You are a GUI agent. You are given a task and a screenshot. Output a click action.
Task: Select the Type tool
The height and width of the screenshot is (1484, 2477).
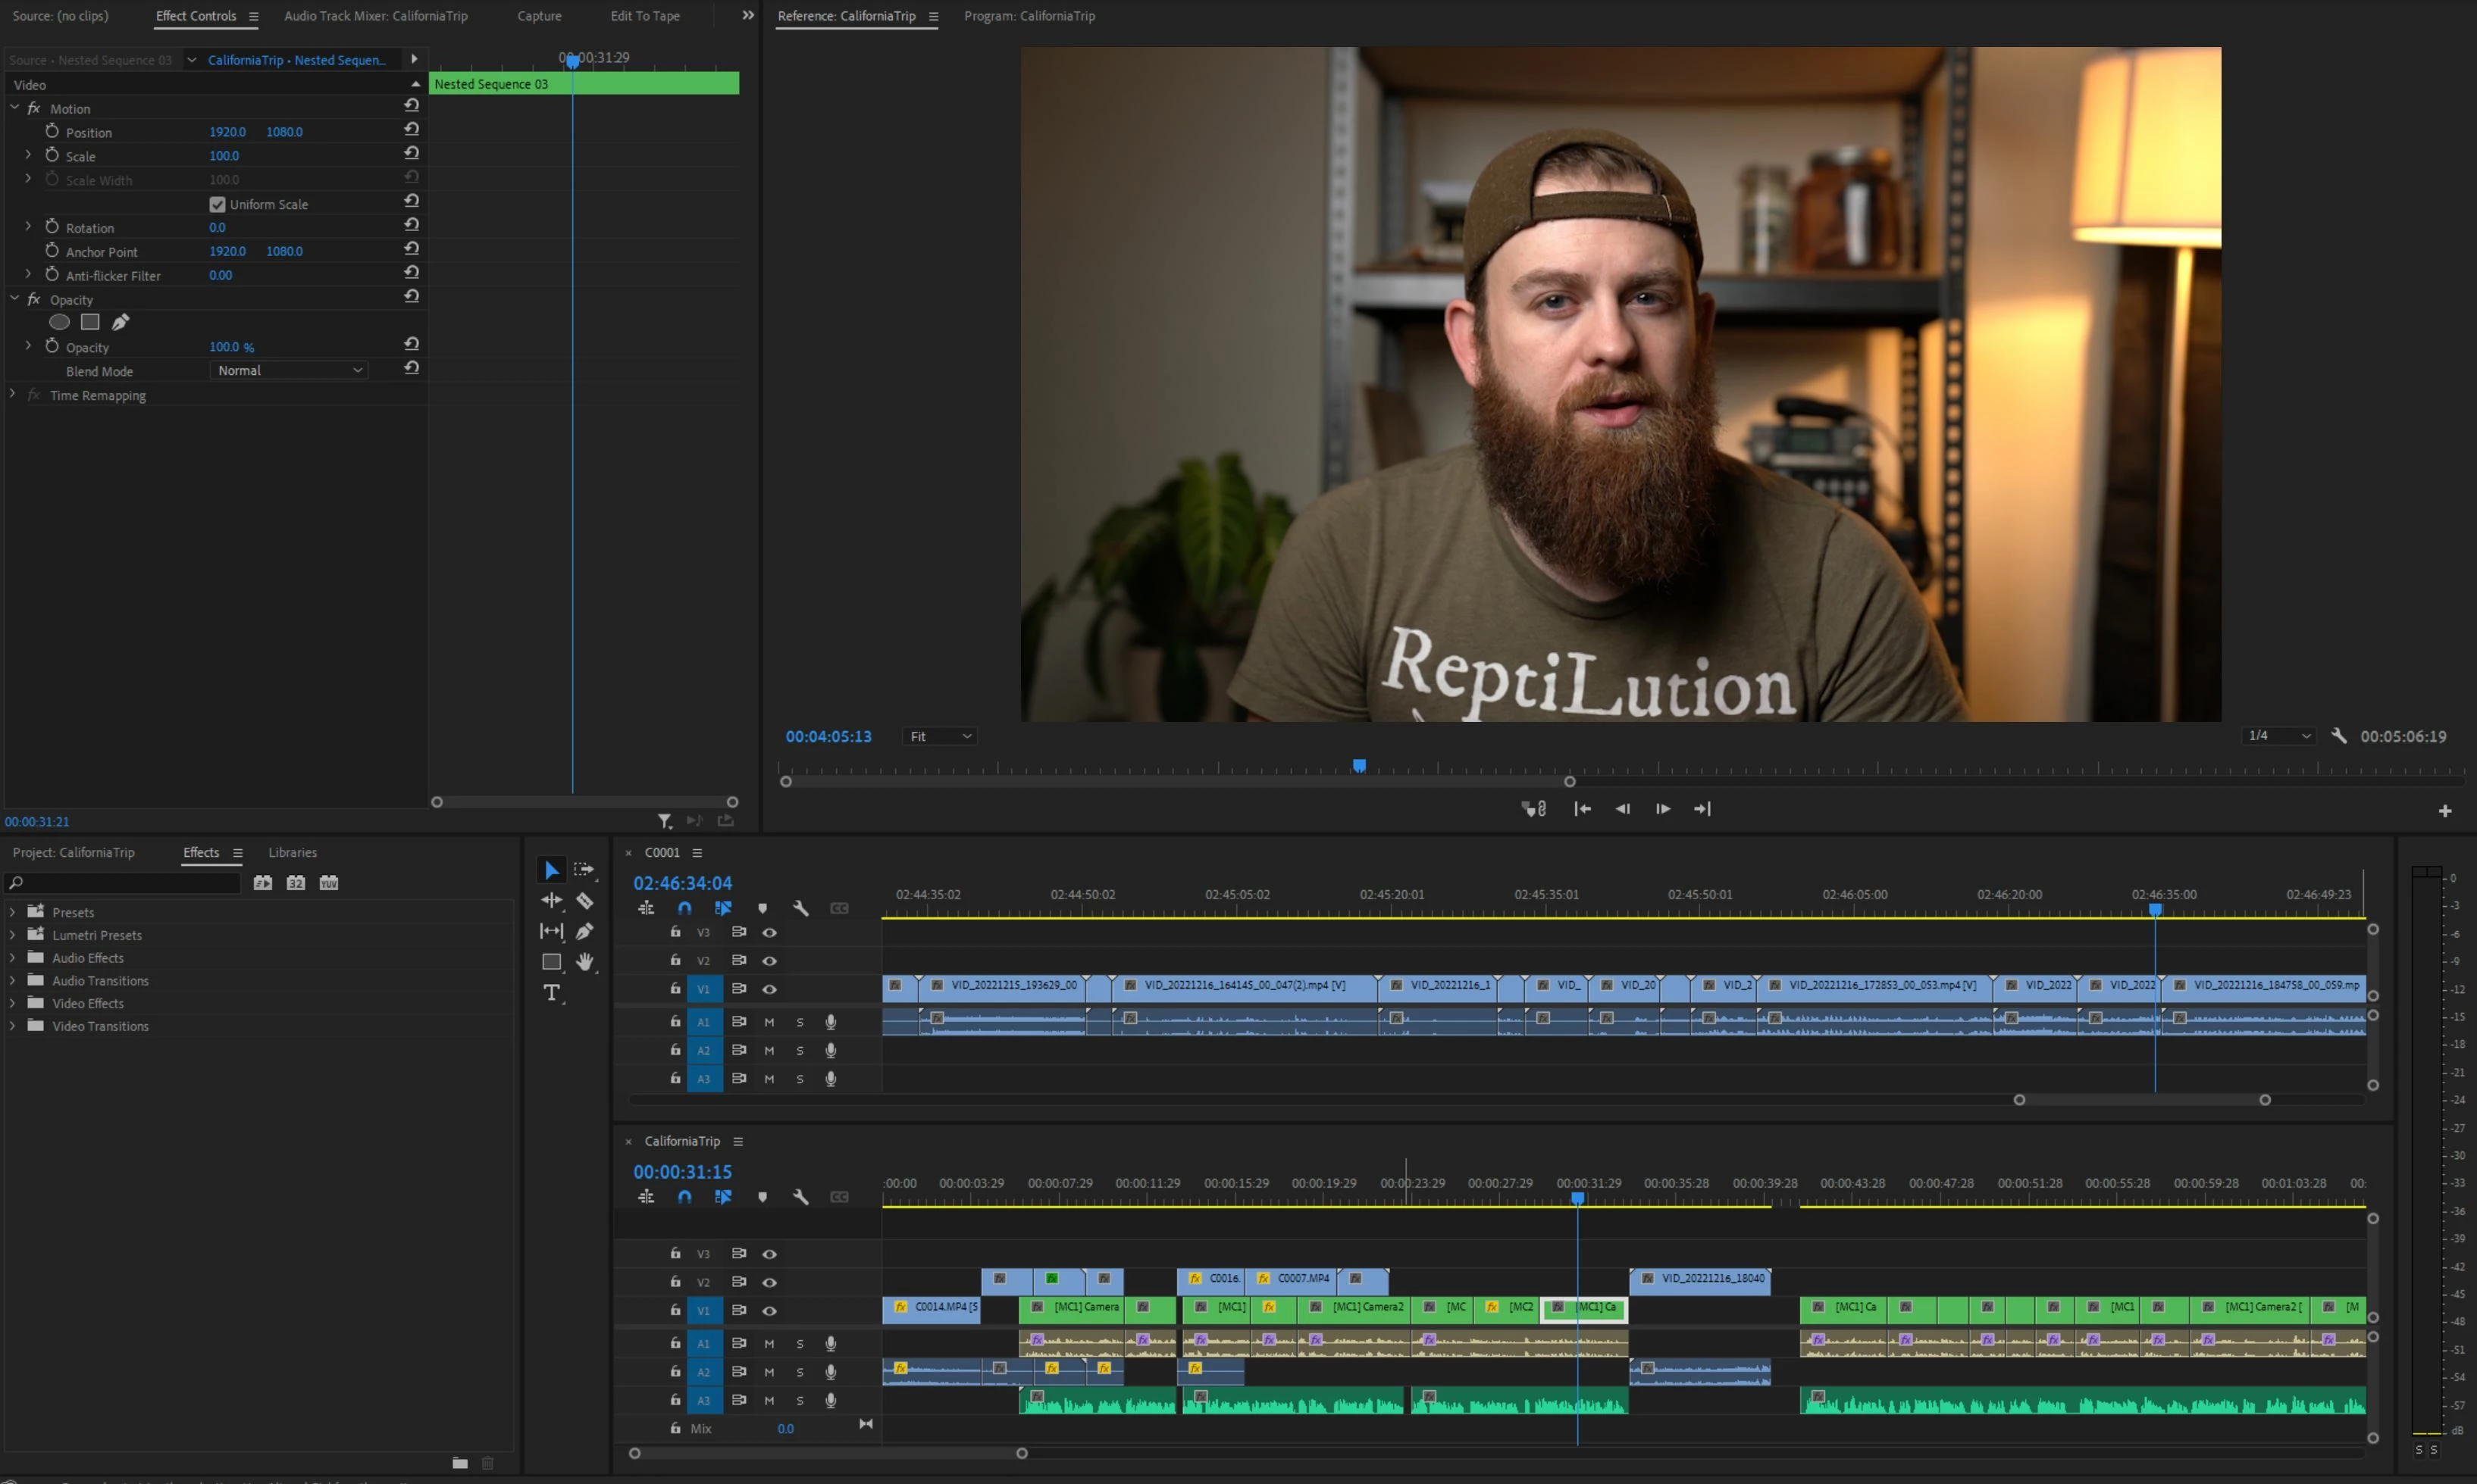(551, 992)
